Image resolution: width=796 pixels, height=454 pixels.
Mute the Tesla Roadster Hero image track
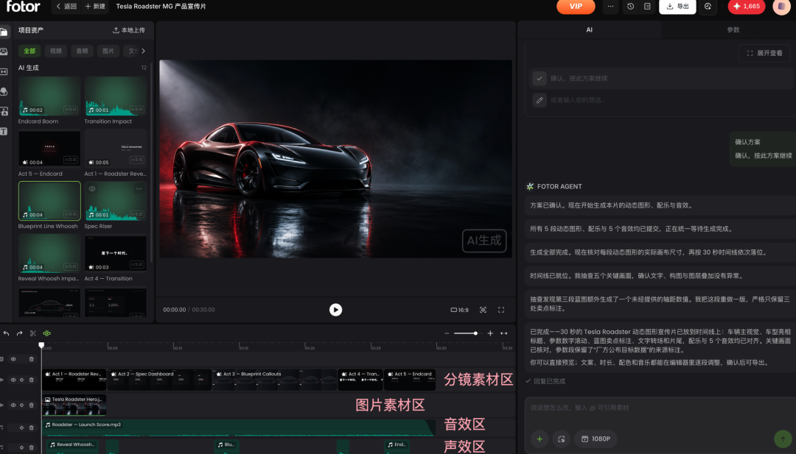click(22, 405)
